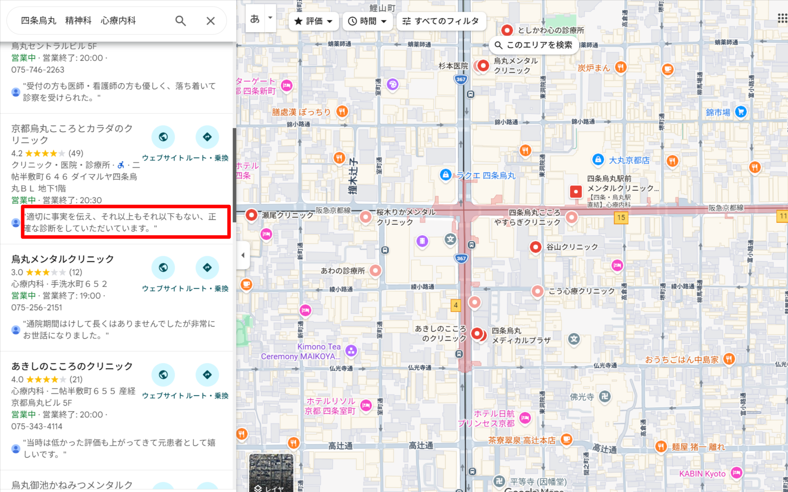This screenshot has width=788, height=492.
Task: Click 膳處漢 ぽっちり restaurant pin
Action: click(x=342, y=111)
